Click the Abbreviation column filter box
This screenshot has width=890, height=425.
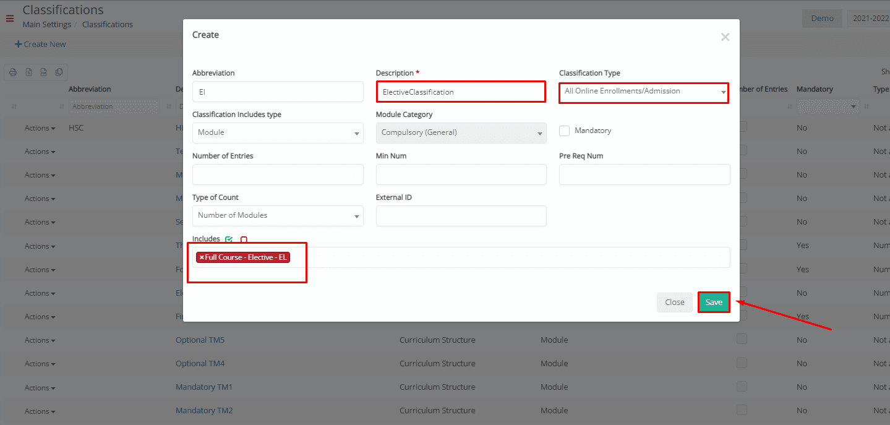point(113,106)
